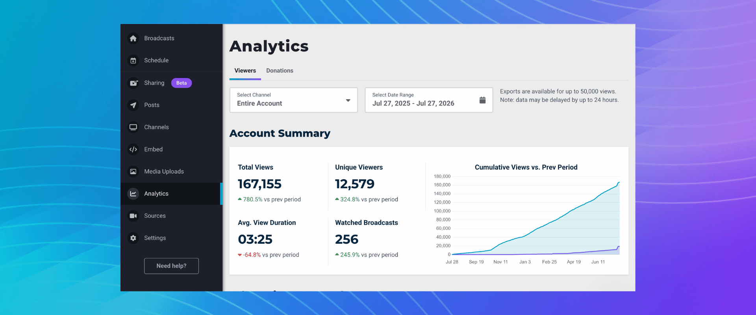Click the Sharing icon in sidebar
This screenshot has width=756, height=315.
tap(133, 83)
